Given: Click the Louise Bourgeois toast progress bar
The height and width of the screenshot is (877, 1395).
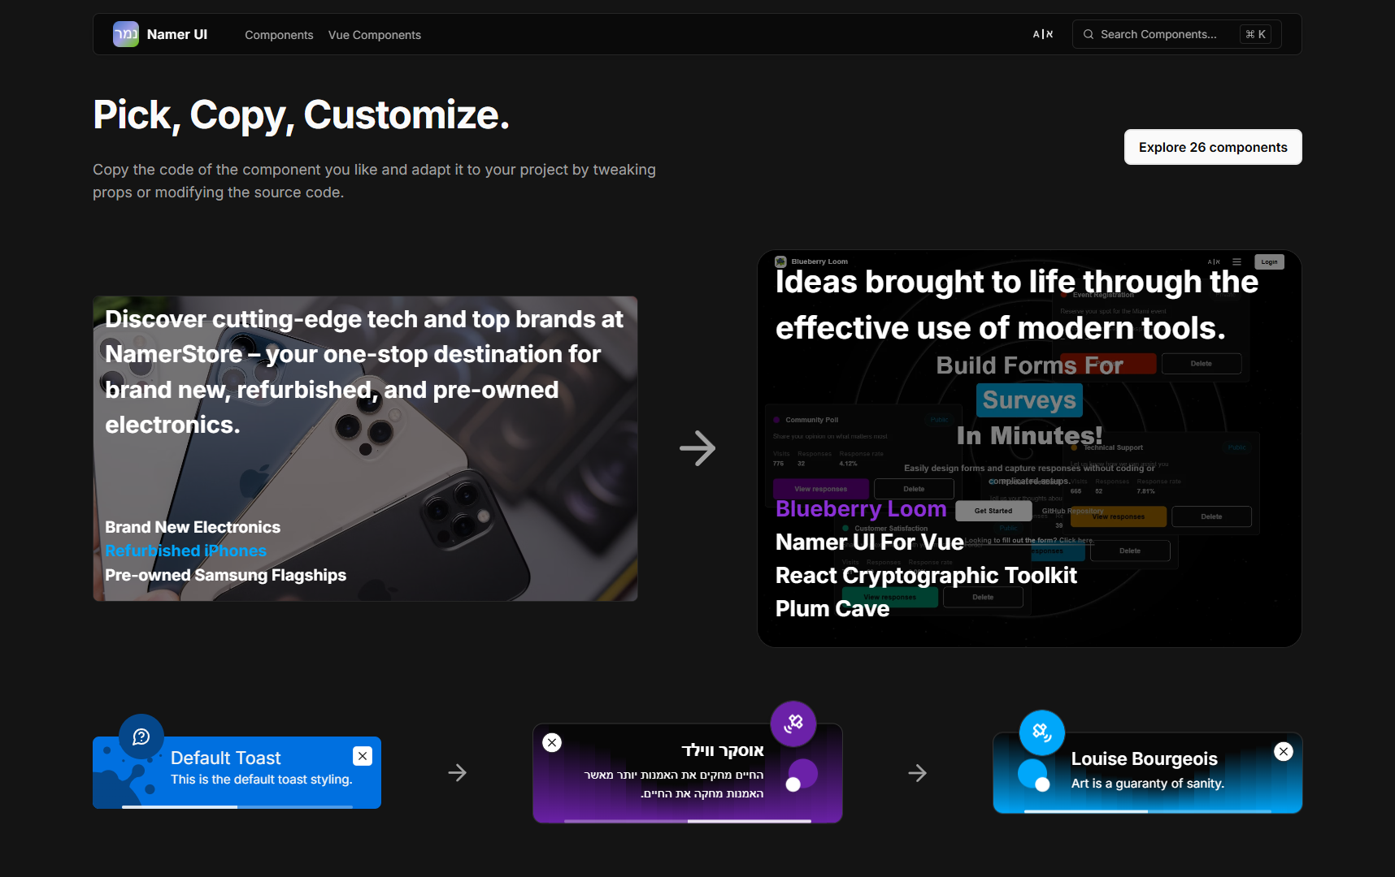Looking at the screenshot, I should tap(1148, 810).
